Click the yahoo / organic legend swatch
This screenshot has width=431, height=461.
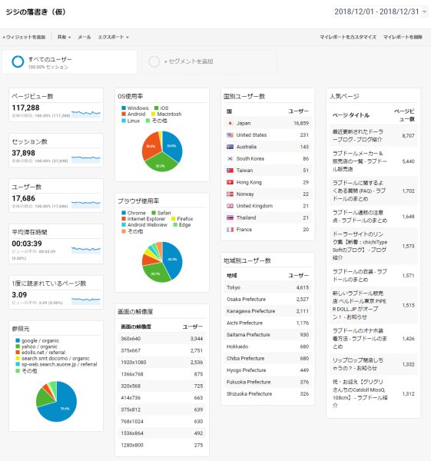(x=18, y=347)
